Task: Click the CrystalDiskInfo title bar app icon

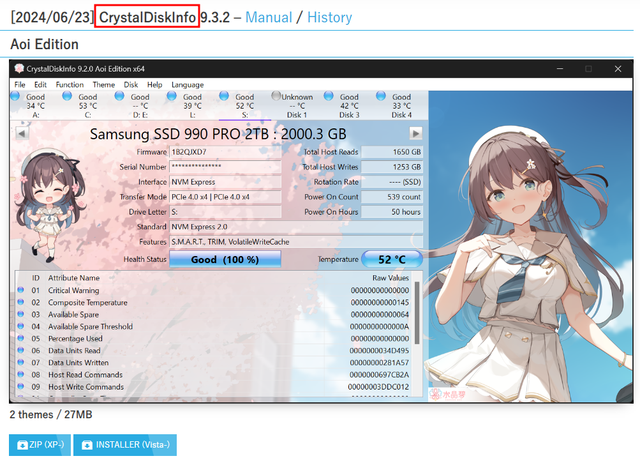Action: (x=19, y=68)
